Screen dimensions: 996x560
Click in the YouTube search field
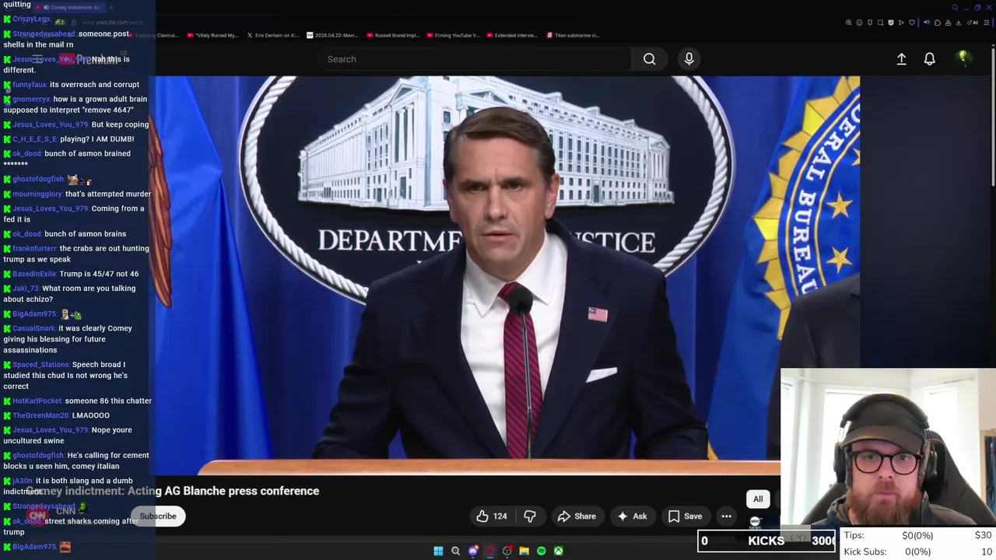(475, 59)
